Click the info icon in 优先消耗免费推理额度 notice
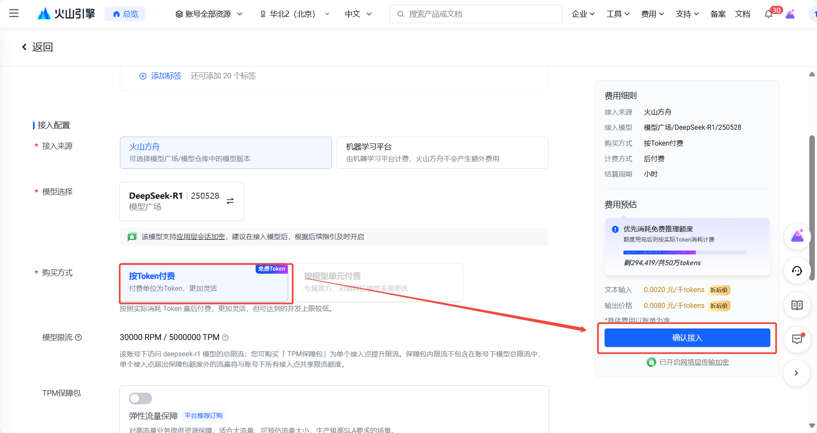Viewport: 817px width, 433px height. pyautogui.click(x=615, y=229)
